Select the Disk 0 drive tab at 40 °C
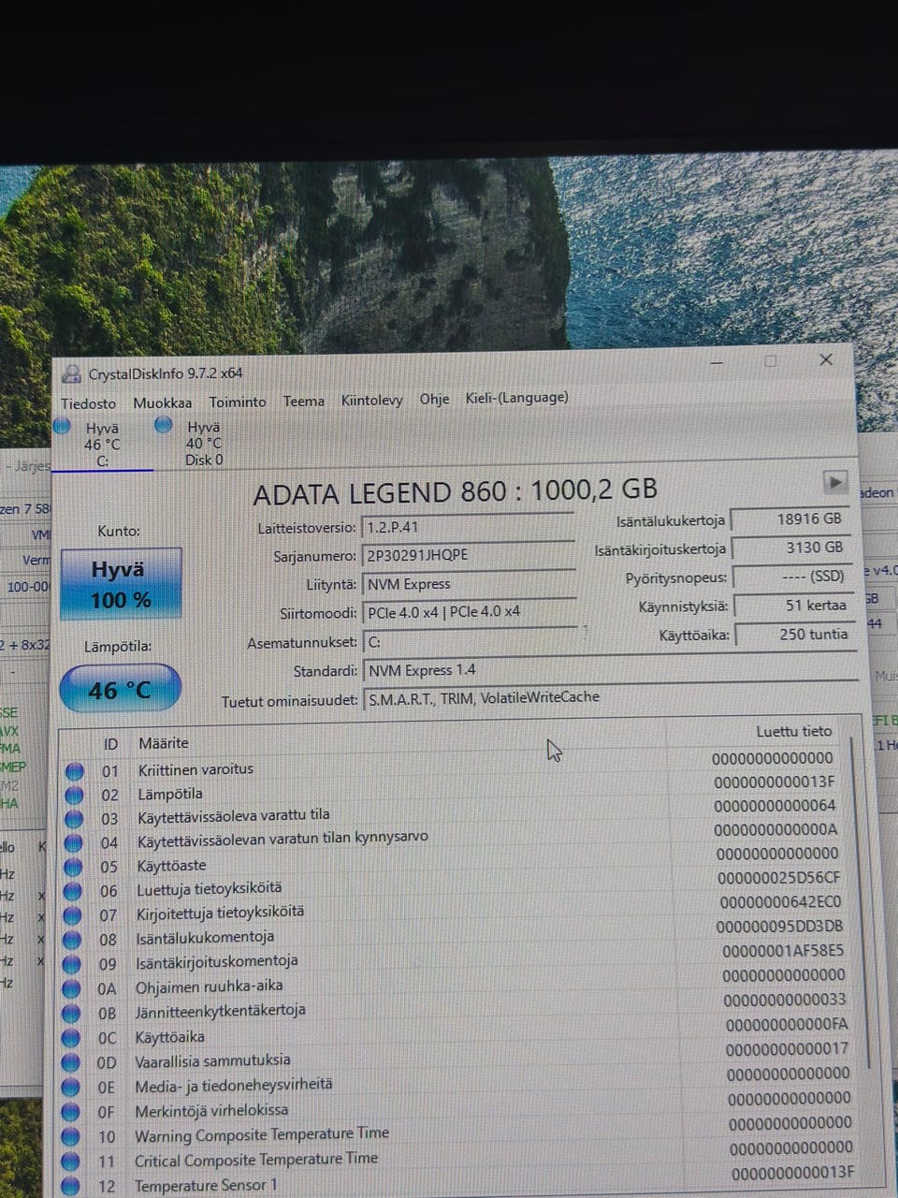This screenshot has width=898, height=1198. point(204,443)
